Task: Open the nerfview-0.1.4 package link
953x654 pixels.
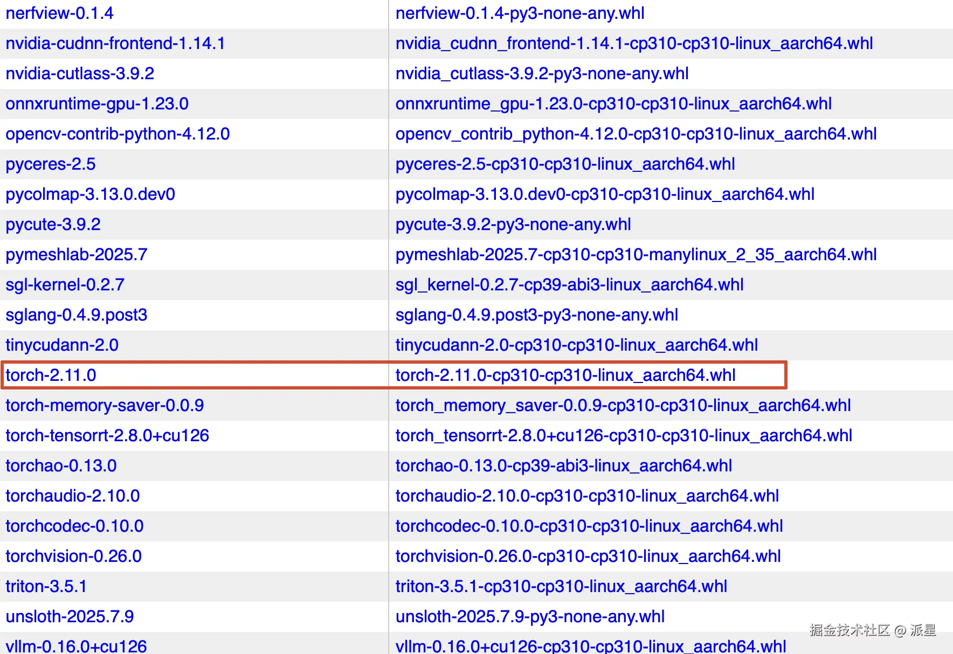Action: point(59,13)
